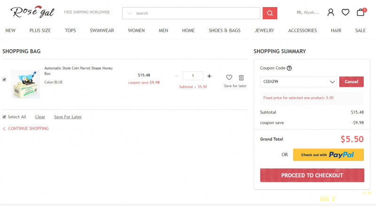Click PROCEED TO CHECKOUT button
The image size is (376, 206).
tap(312, 175)
